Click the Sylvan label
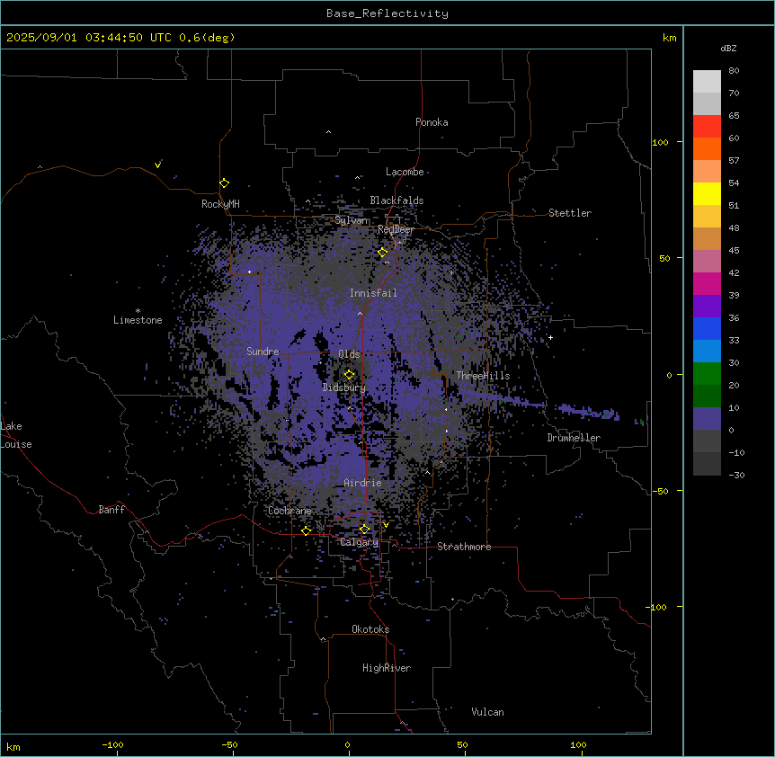 click(352, 220)
